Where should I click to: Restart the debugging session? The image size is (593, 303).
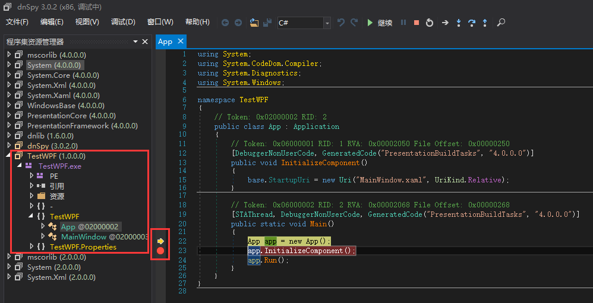click(x=429, y=23)
